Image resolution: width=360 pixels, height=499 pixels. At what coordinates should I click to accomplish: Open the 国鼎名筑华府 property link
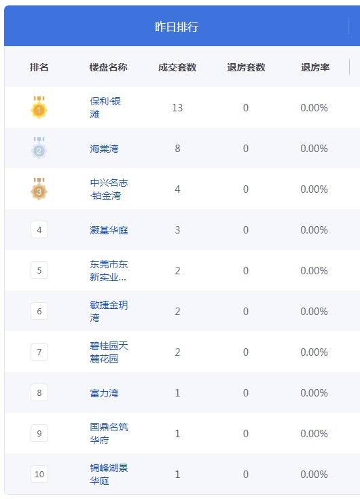pos(109,433)
